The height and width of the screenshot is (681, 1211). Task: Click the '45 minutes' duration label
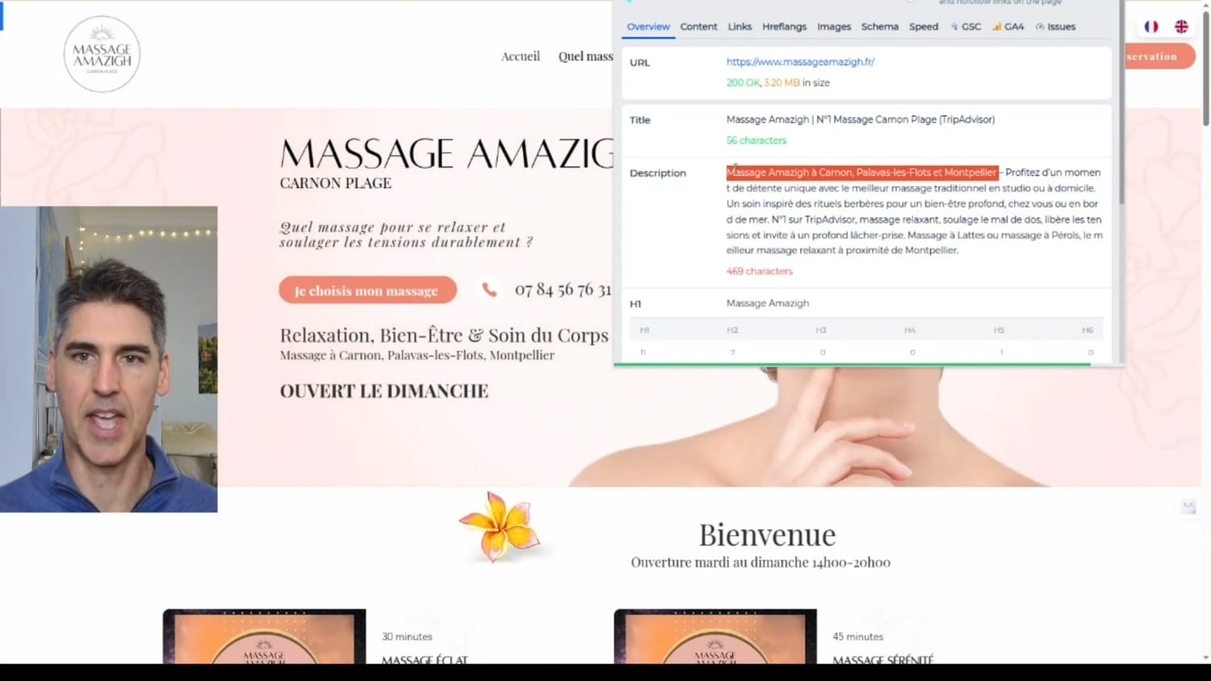tap(857, 637)
